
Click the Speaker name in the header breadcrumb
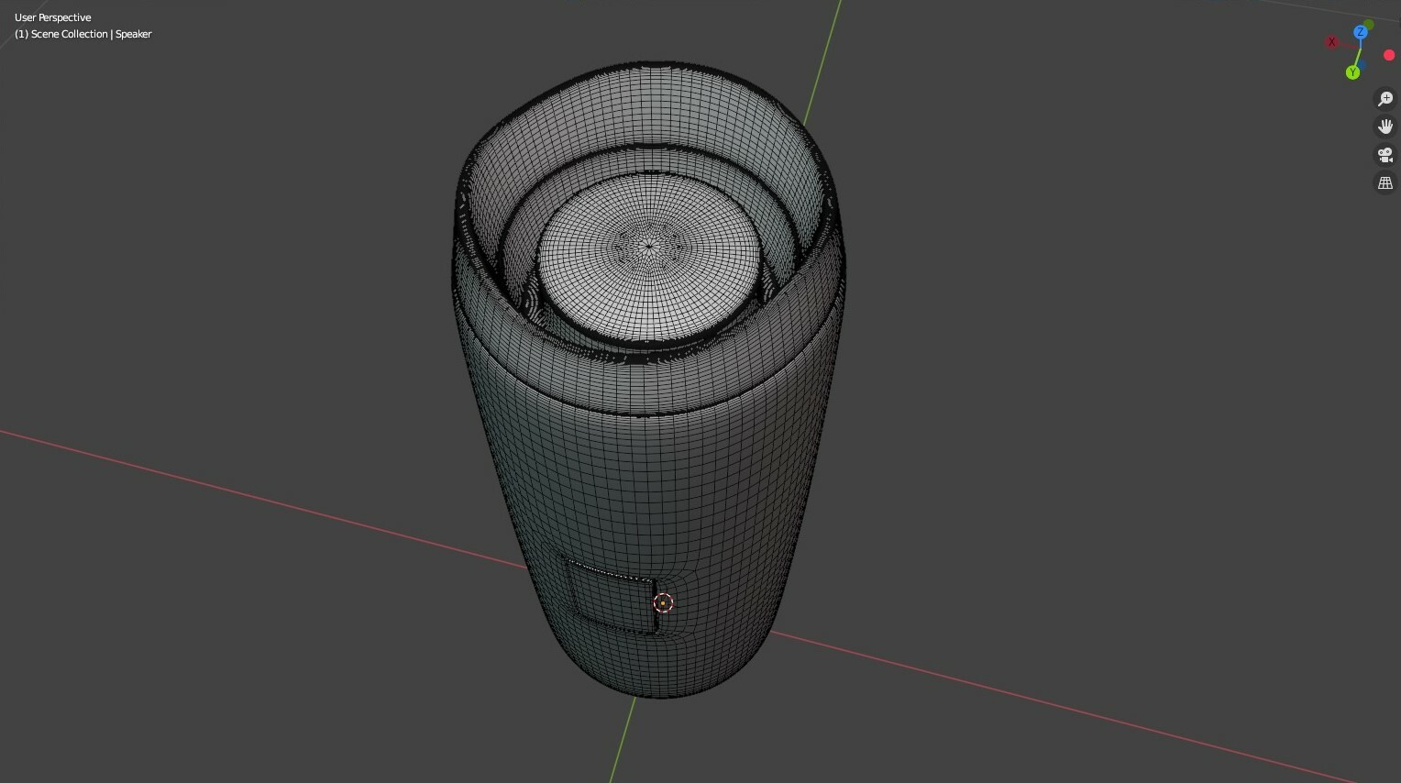pyautogui.click(x=134, y=34)
